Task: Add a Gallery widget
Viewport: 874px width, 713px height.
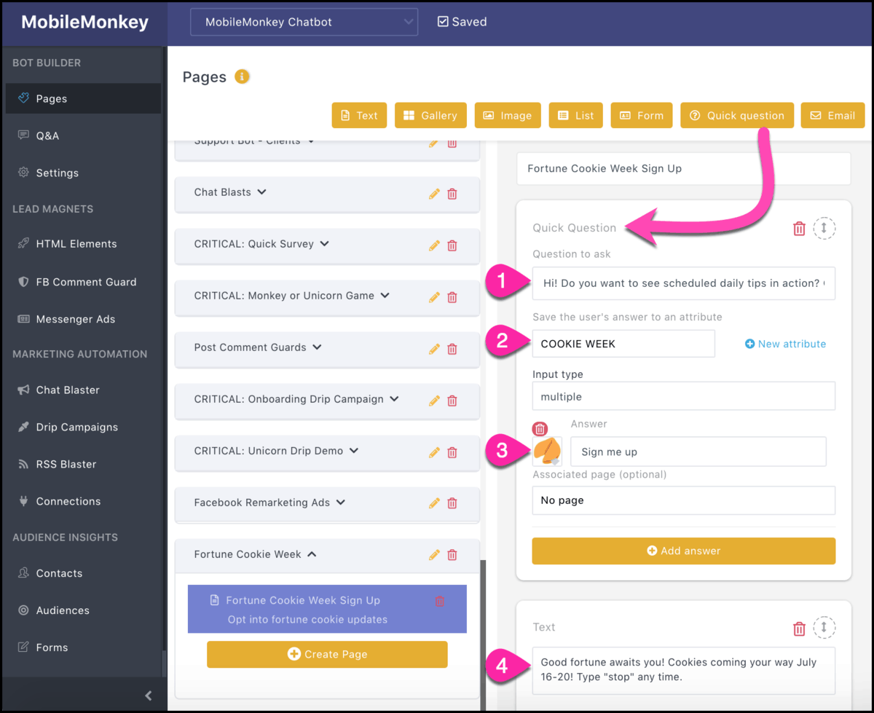Action: [x=430, y=115]
